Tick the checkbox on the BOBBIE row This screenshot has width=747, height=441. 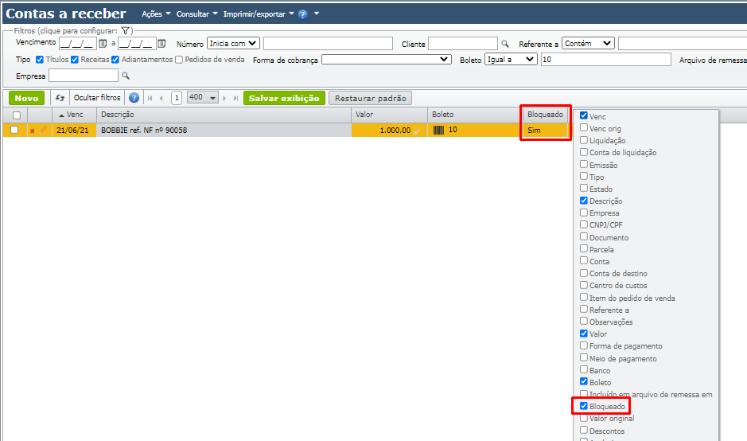point(14,130)
